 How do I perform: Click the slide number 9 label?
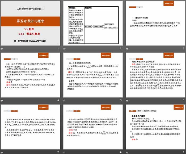[x=183, y=152]
